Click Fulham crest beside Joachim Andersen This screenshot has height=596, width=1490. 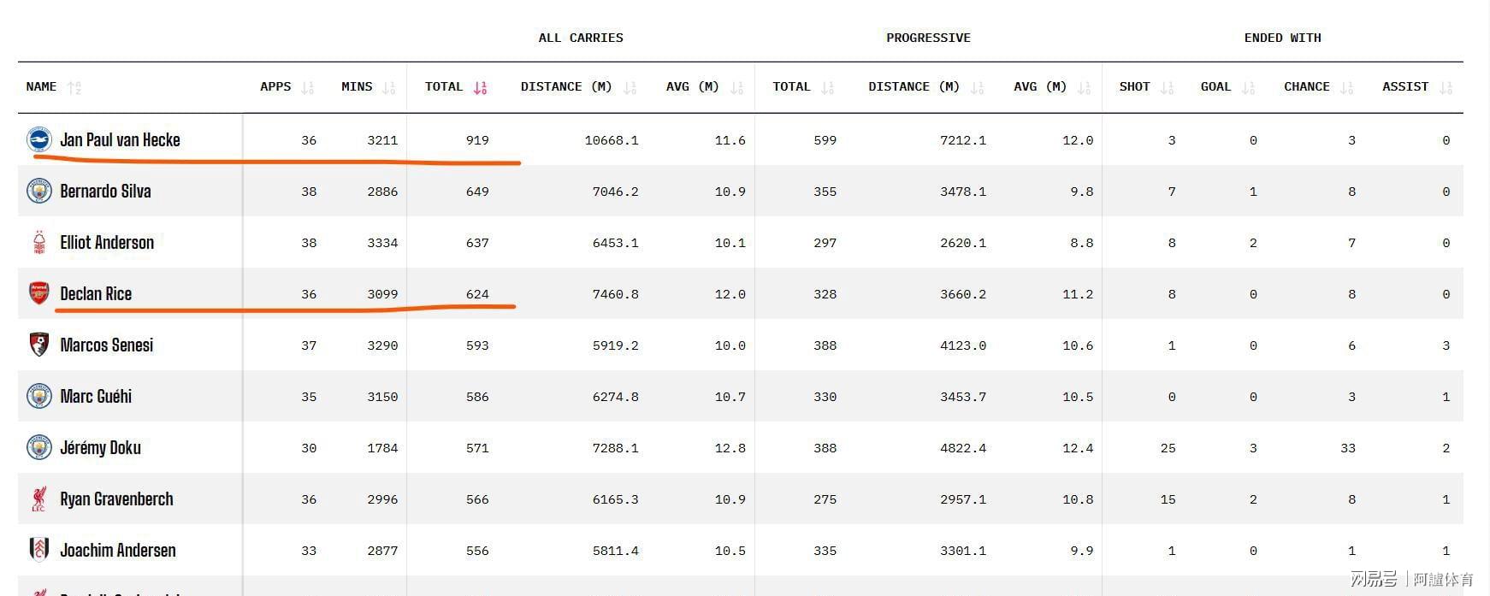click(x=38, y=550)
